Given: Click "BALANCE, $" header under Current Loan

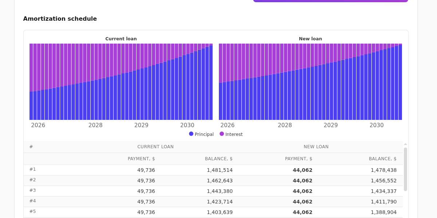Looking at the screenshot, I should 219,159.
